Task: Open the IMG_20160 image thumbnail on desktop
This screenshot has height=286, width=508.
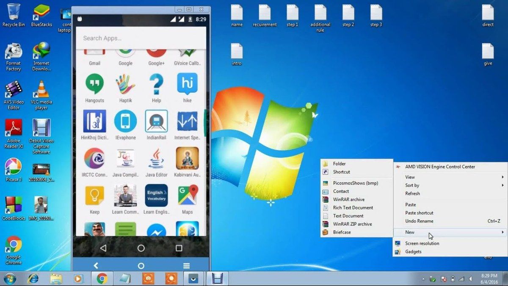Action: [41, 208]
